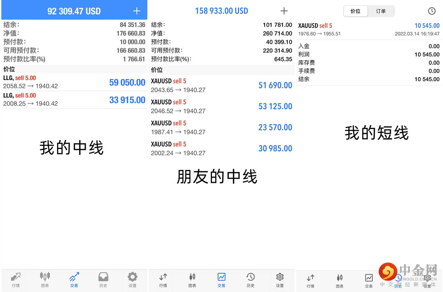Tap the 158 933.00 USD header total
The width and height of the screenshot is (443, 292).
coord(221,11)
